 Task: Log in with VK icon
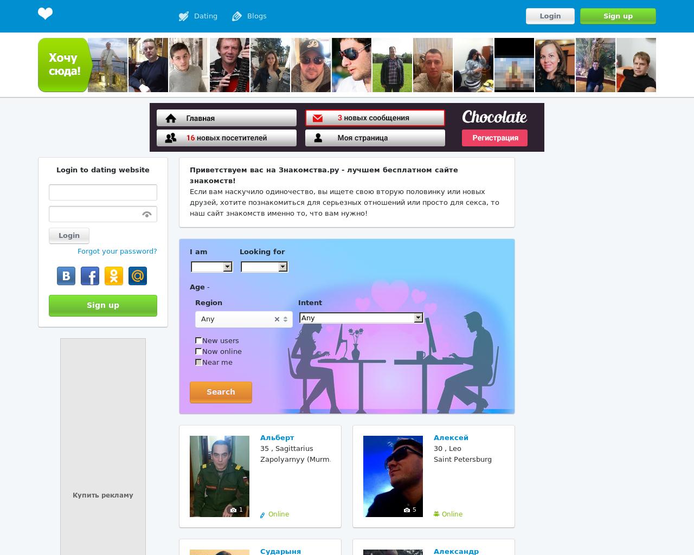(x=66, y=276)
